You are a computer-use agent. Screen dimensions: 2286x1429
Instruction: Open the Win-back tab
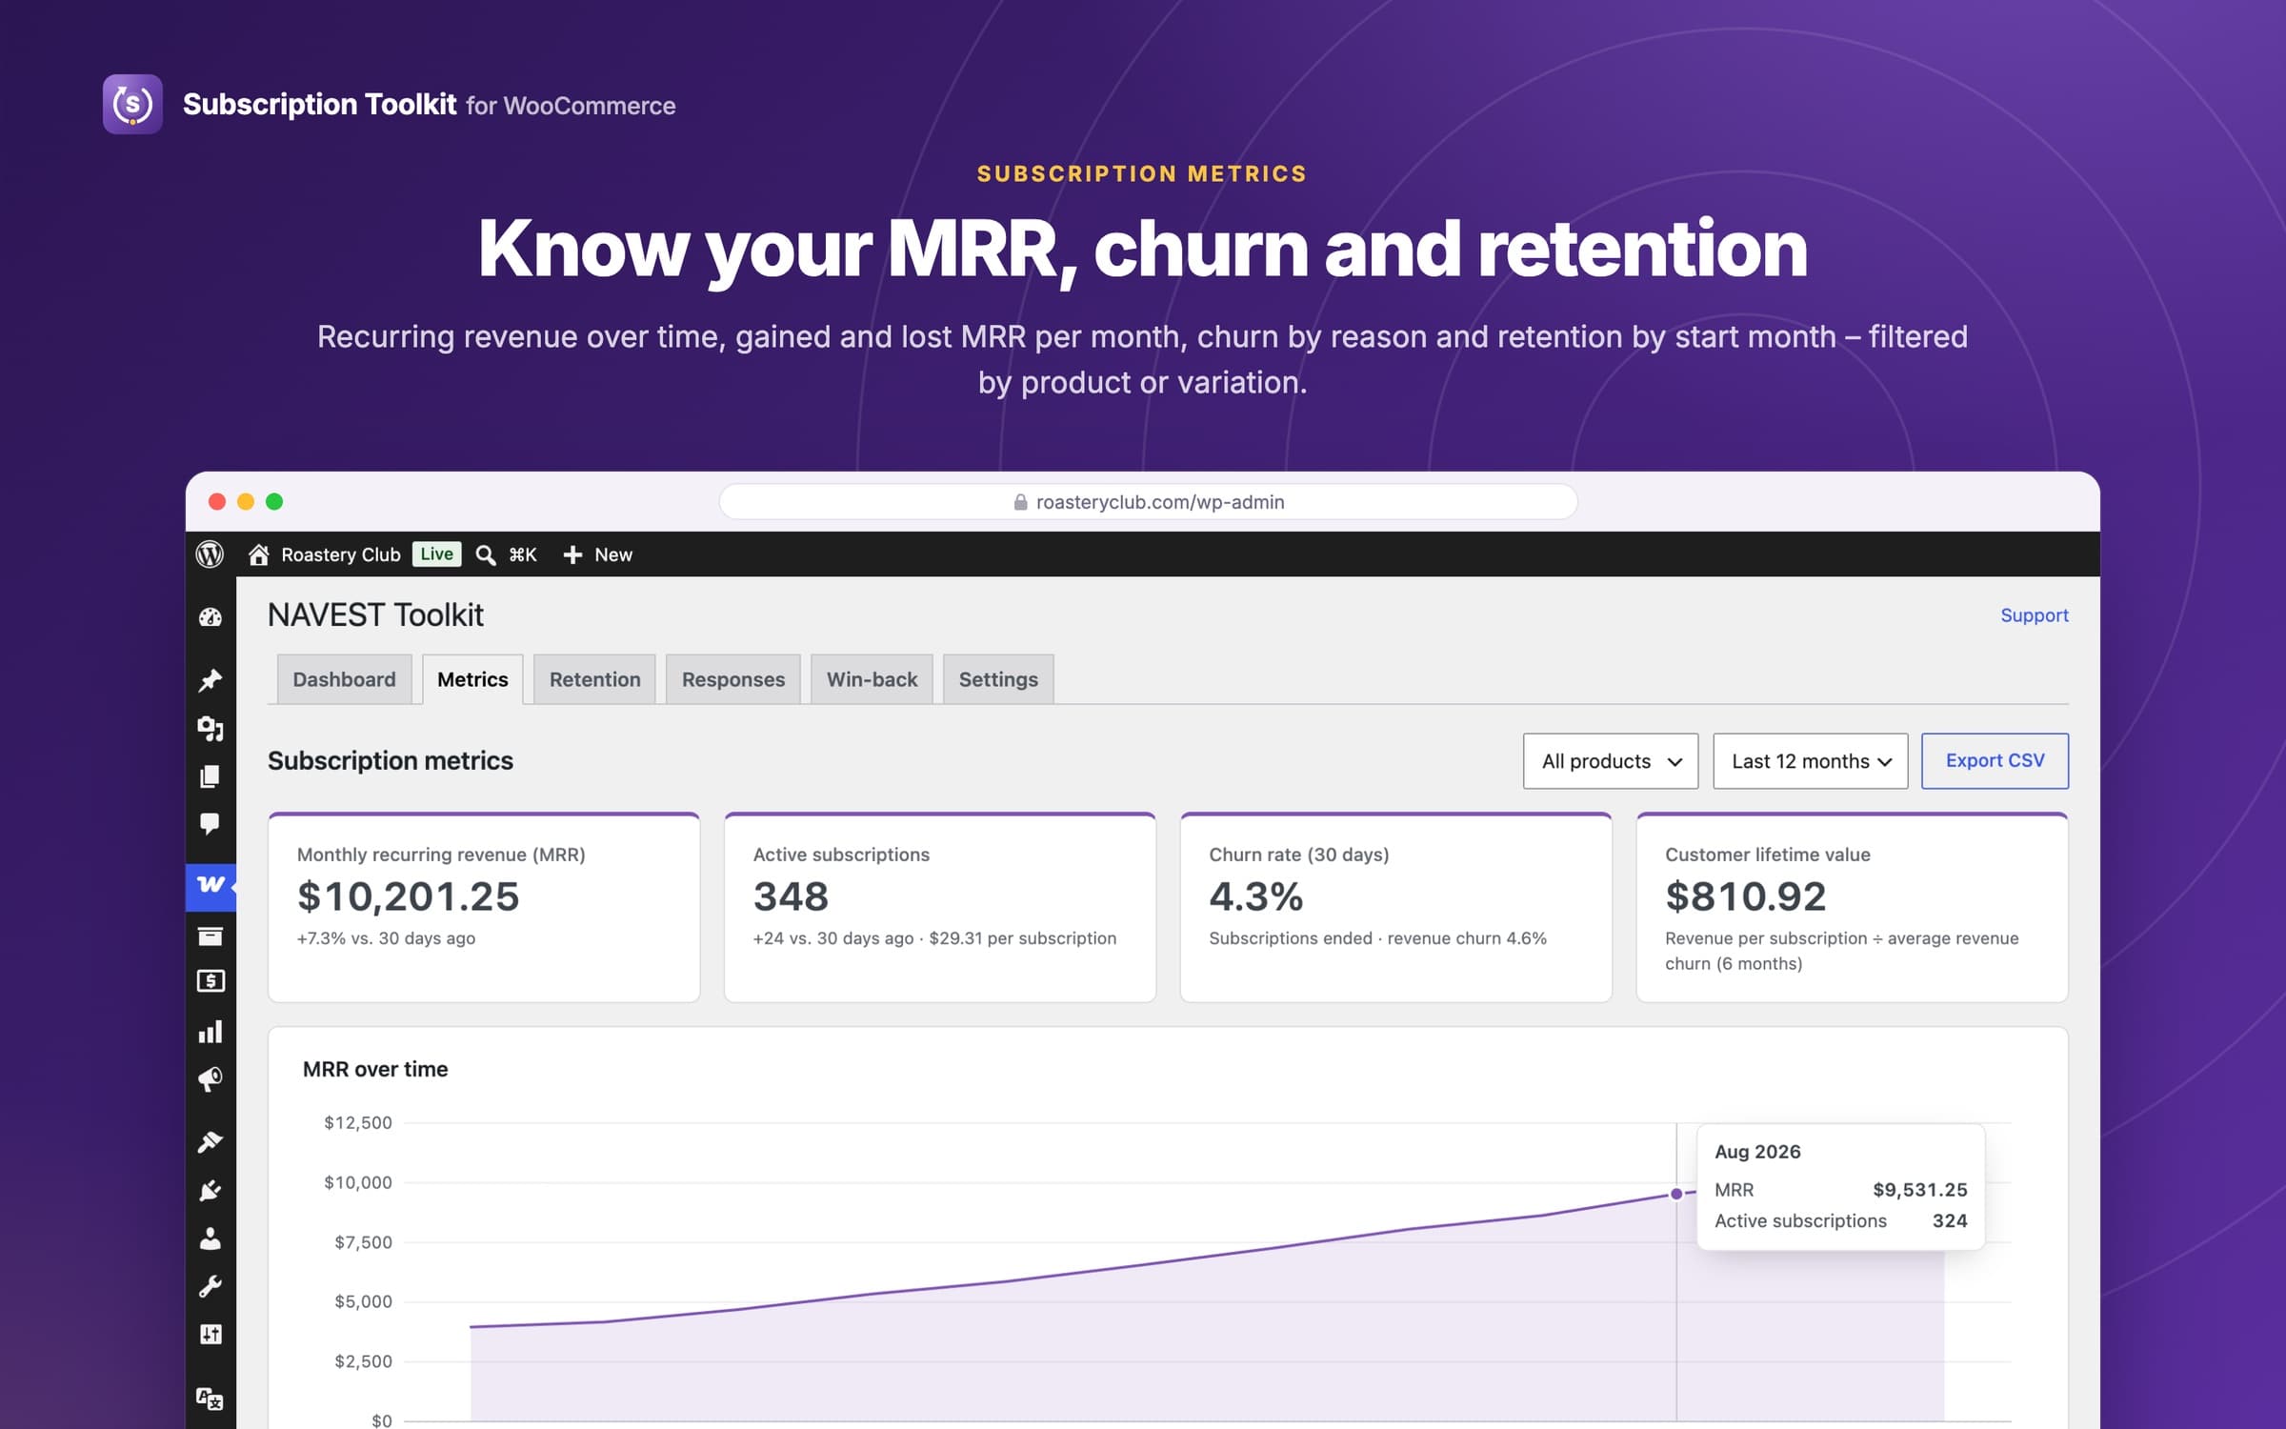[872, 679]
